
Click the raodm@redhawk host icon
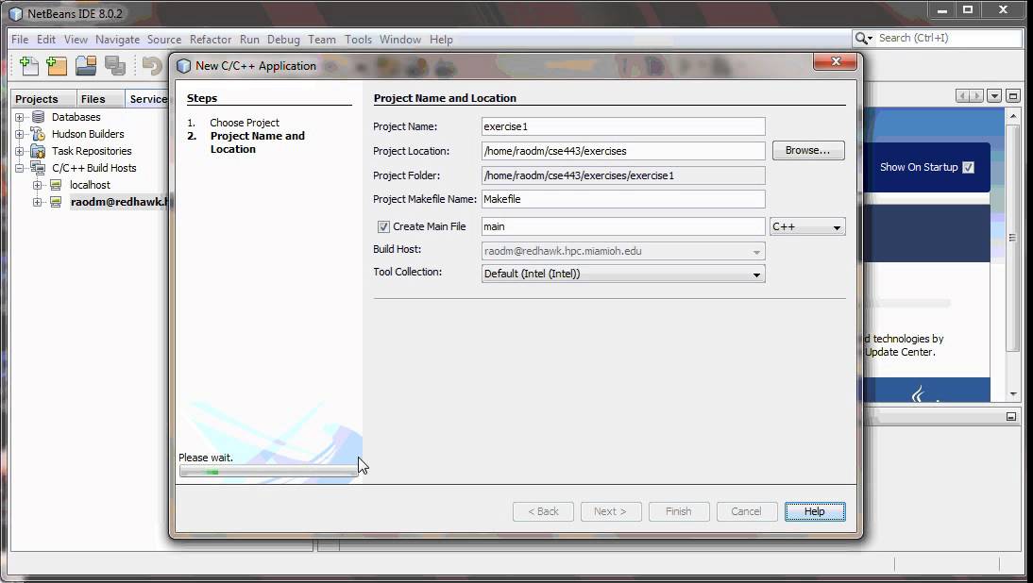[56, 202]
